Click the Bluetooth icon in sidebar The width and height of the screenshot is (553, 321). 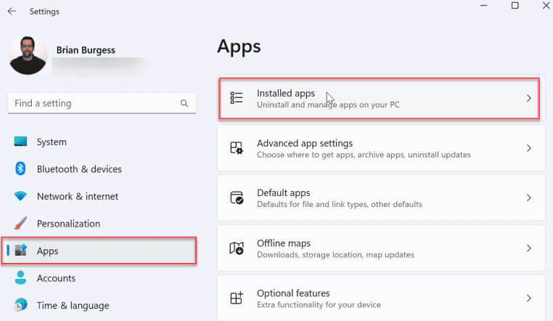click(x=21, y=169)
